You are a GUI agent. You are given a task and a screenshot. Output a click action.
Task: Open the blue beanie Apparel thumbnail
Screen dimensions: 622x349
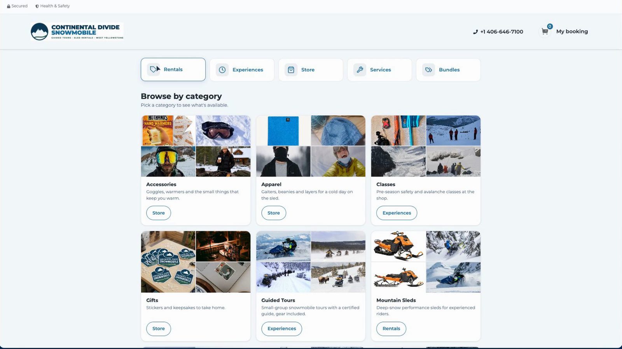(x=338, y=130)
